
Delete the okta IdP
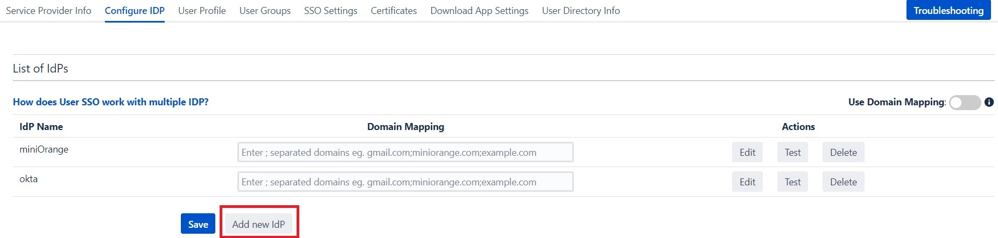[843, 182]
